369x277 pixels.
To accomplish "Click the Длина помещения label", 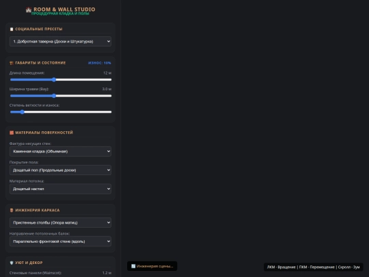I will click(x=27, y=73).
